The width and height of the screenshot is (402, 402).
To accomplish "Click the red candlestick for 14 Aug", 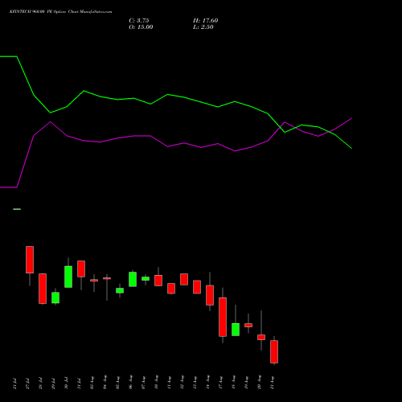I will coord(210,295).
